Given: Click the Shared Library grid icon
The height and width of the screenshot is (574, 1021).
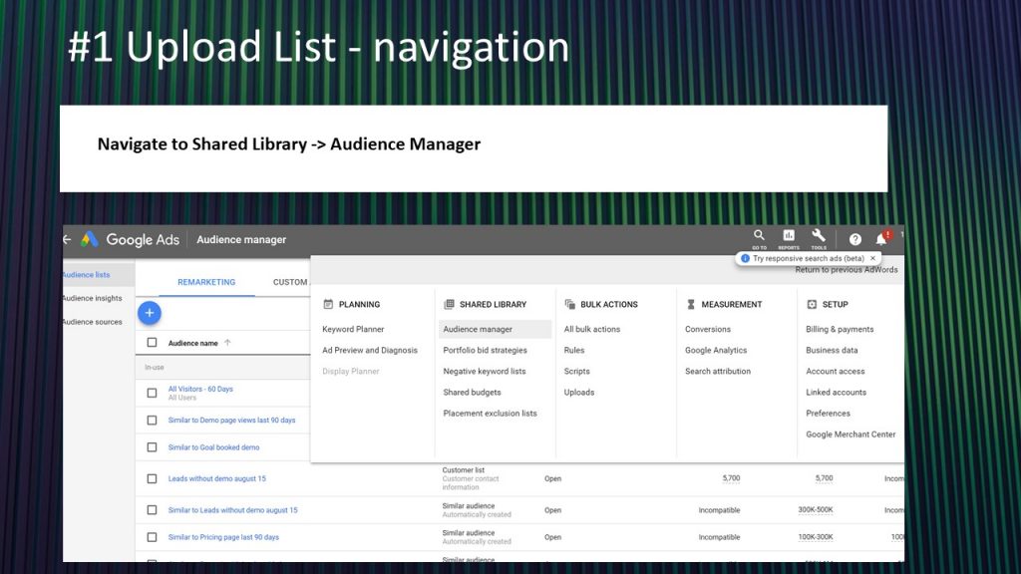Looking at the screenshot, I should click(x=449, y=304).
